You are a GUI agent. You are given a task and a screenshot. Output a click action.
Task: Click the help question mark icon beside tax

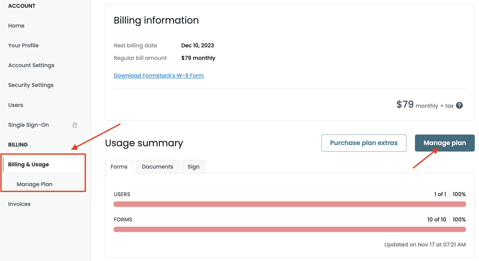[x=459, y=105]
